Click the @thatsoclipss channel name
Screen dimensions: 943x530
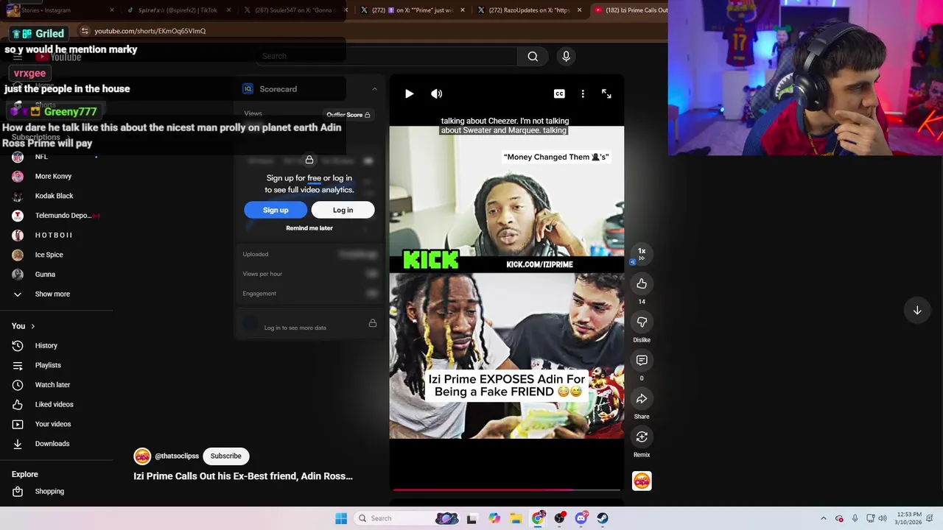tap(177, 456)
